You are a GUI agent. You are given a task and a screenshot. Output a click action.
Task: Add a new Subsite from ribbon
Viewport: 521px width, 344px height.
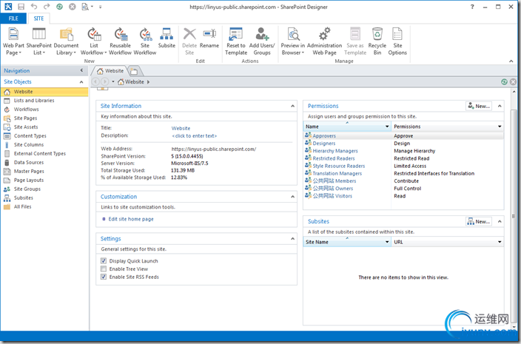click(x=167, y=38)
